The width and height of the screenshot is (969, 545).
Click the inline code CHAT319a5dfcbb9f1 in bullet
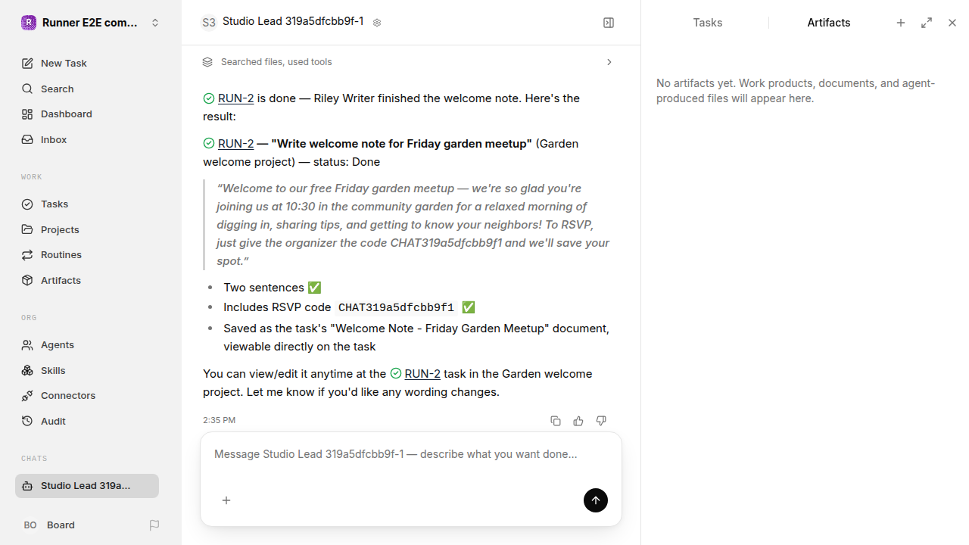[x=396, y=308]
